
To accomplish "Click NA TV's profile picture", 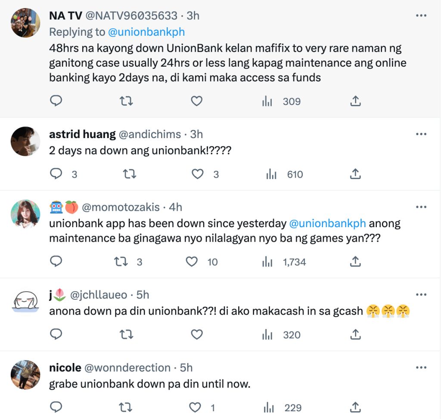I will pos(25,23).
